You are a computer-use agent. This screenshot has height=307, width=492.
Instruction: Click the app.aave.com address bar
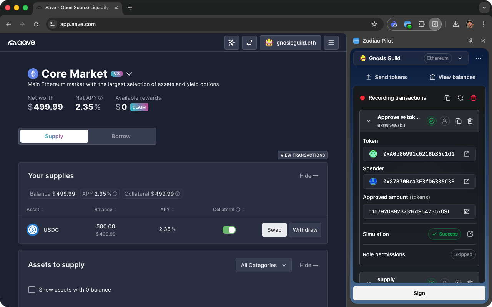pyautogui.click(x=215, y=24)
